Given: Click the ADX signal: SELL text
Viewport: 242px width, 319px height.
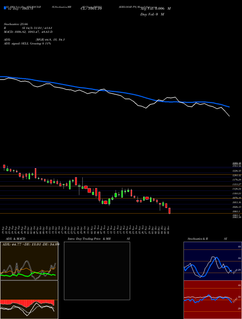Looking at the screenshot, I should tap(27, 43).
